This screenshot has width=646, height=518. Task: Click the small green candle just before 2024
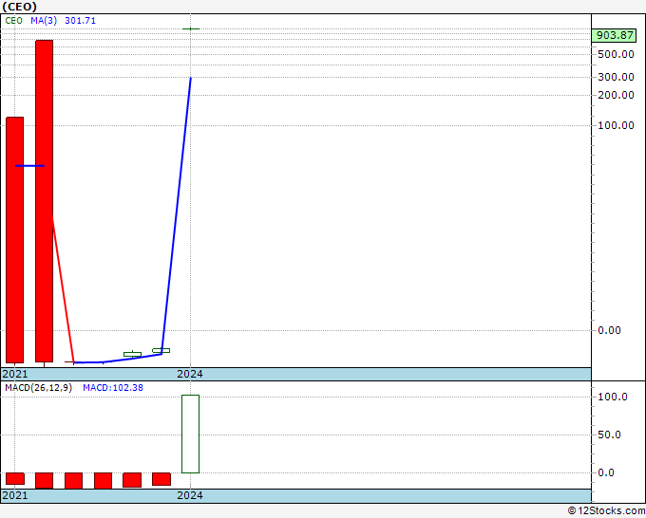pos(161,350)
